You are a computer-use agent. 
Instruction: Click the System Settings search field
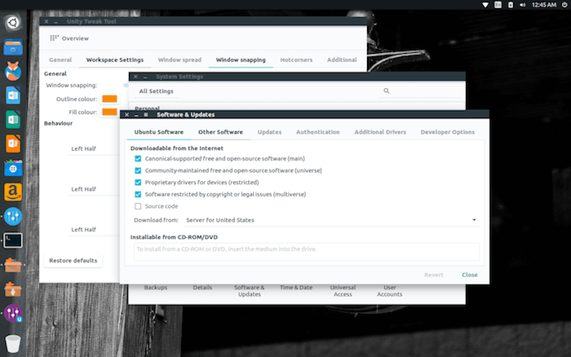(422, 91)
